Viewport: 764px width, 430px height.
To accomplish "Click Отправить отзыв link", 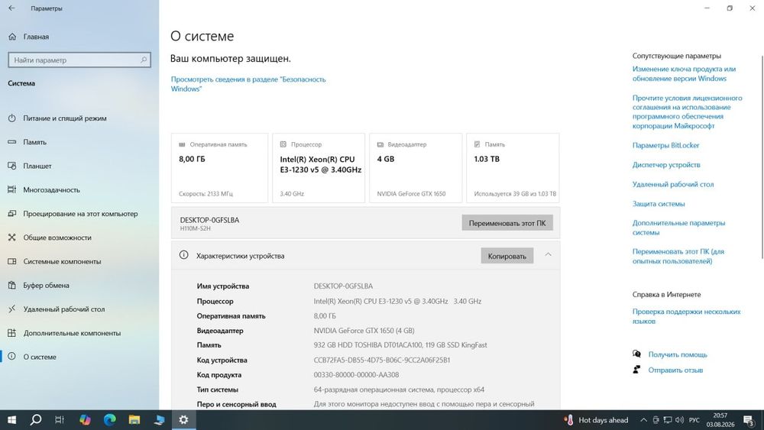I will click(675, 370).
